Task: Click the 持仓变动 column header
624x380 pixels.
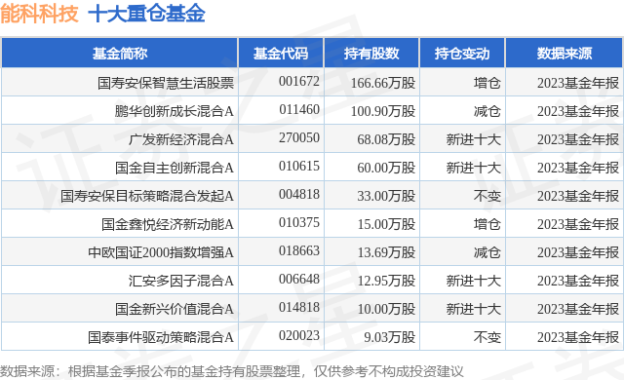Action: [x=462, y=54]
